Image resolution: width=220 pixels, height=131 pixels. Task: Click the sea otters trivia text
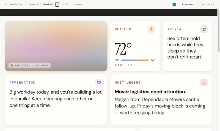185,48
